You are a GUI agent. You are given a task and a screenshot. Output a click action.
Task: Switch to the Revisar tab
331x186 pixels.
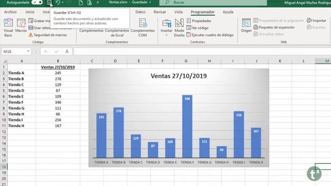(160, 12)
